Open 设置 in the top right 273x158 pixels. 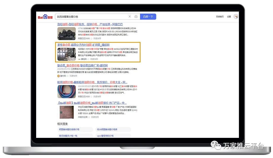(x=229, y=17)
